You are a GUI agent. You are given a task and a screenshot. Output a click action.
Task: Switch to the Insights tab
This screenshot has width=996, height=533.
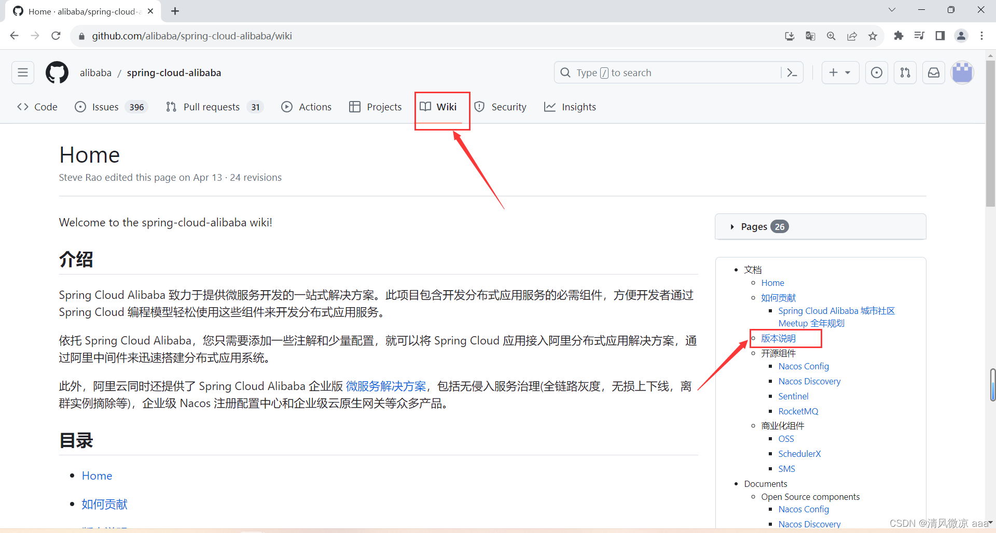[570, 107]
